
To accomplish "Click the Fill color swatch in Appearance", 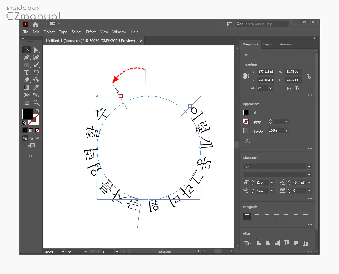I will tap(246, 113).
